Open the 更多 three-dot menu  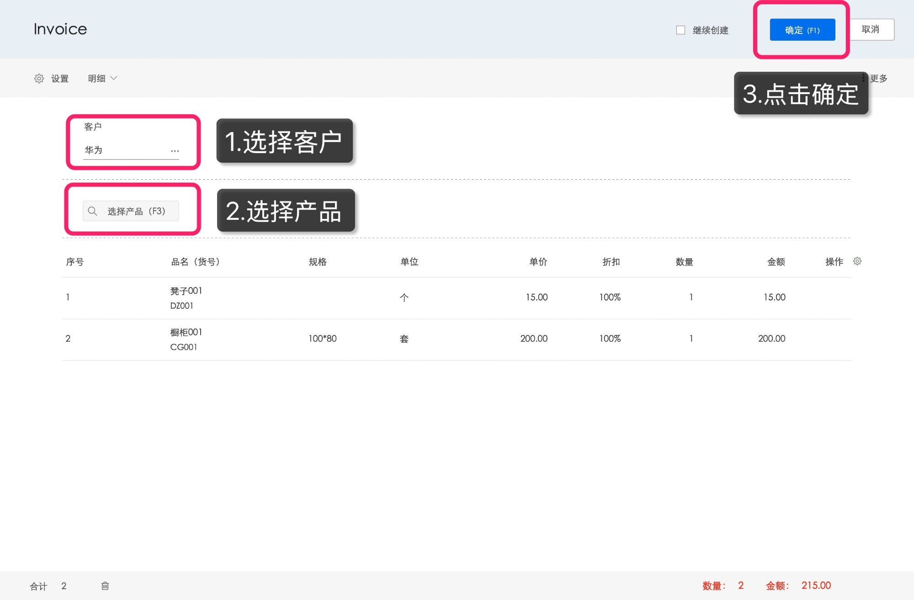click(x=863, y=79)
